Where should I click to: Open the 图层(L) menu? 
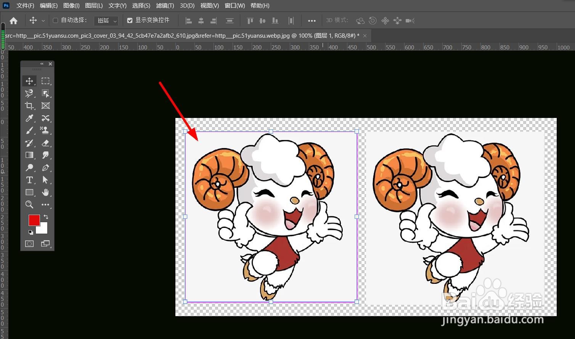94,6
